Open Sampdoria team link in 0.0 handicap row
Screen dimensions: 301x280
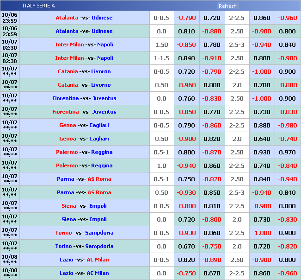pos(99,246)
